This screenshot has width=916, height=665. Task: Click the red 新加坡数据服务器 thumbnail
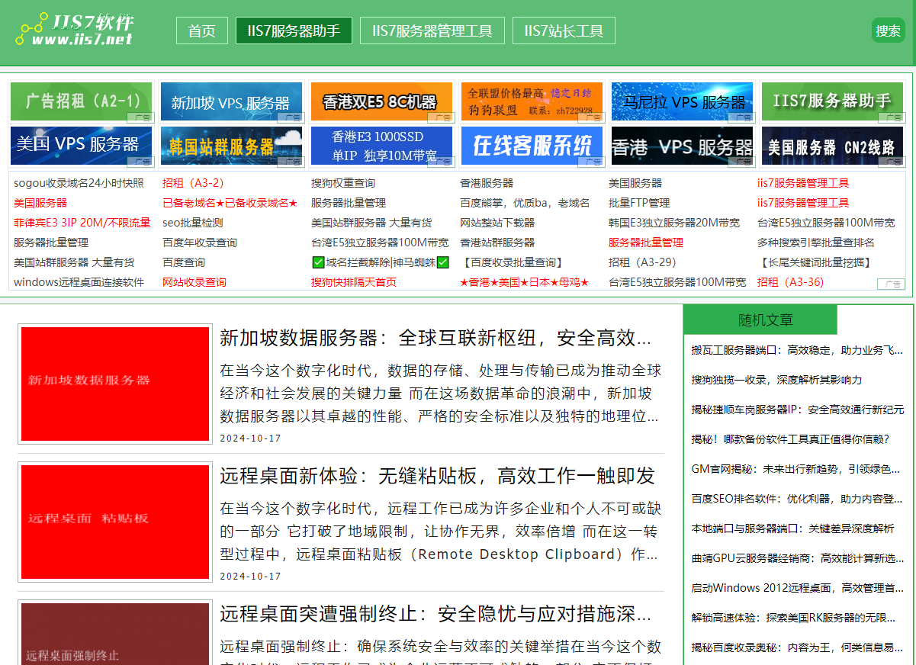click(x=114, y=384)
